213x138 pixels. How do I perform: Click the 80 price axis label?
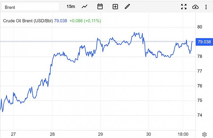click(200, 27)
